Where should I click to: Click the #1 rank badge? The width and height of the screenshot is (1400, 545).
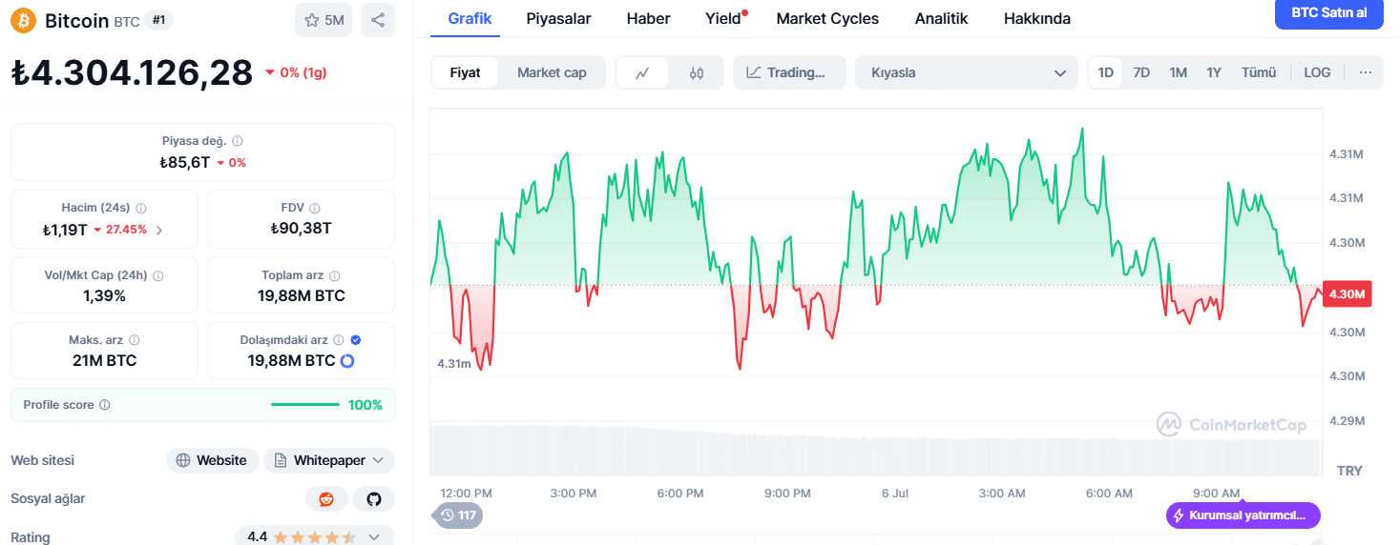click(x=158, y=20)
